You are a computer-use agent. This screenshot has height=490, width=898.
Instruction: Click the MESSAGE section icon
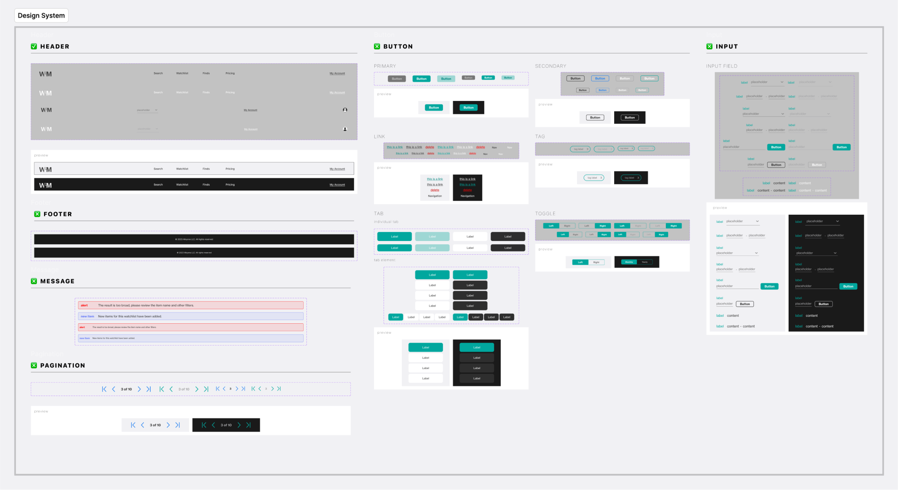pyautogui.click(x=34, y=281)
